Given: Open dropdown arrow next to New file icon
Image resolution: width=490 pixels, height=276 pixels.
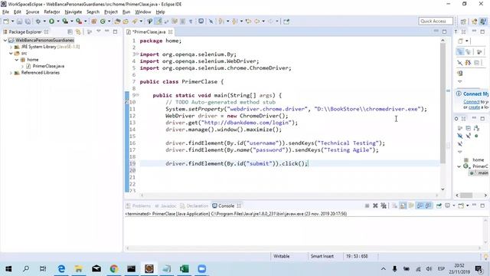Looking at the screenshot, I should coord(12,21).
